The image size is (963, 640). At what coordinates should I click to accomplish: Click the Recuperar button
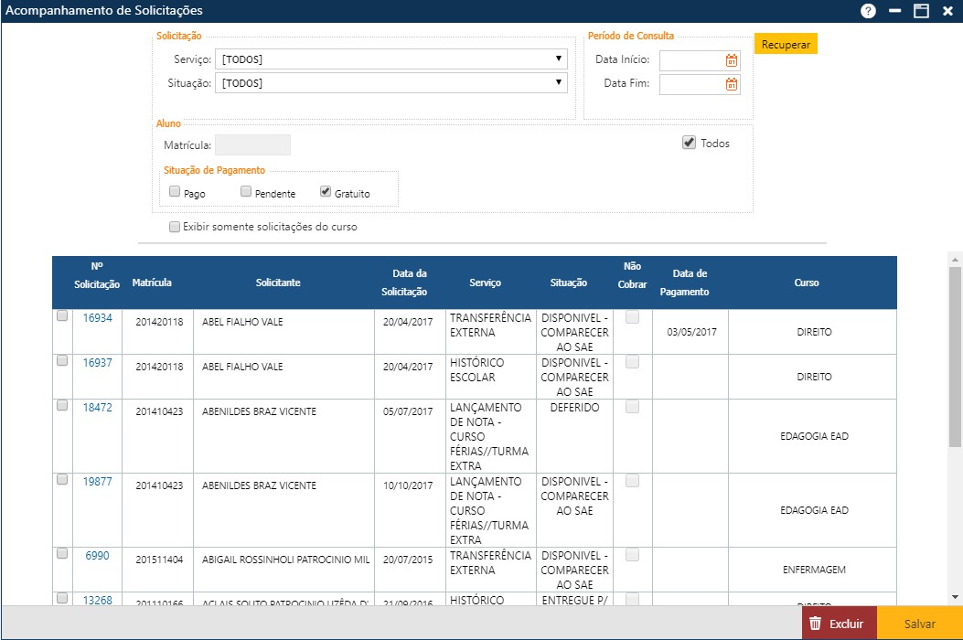pos(785,43)
